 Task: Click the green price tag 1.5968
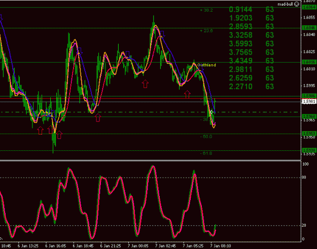pyautogui.click(x=309, y=116)
